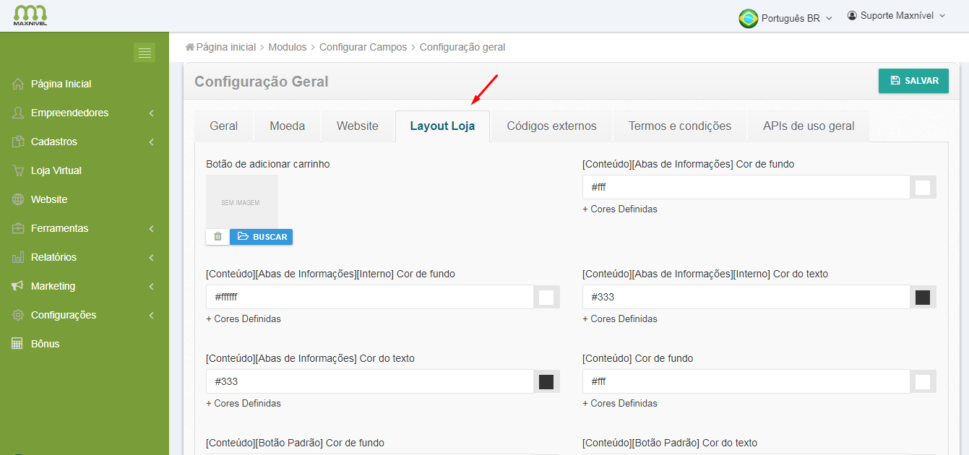969x455 pixels.
Task: Click the Bônus calculator icon
Action: tap(18, 344)
